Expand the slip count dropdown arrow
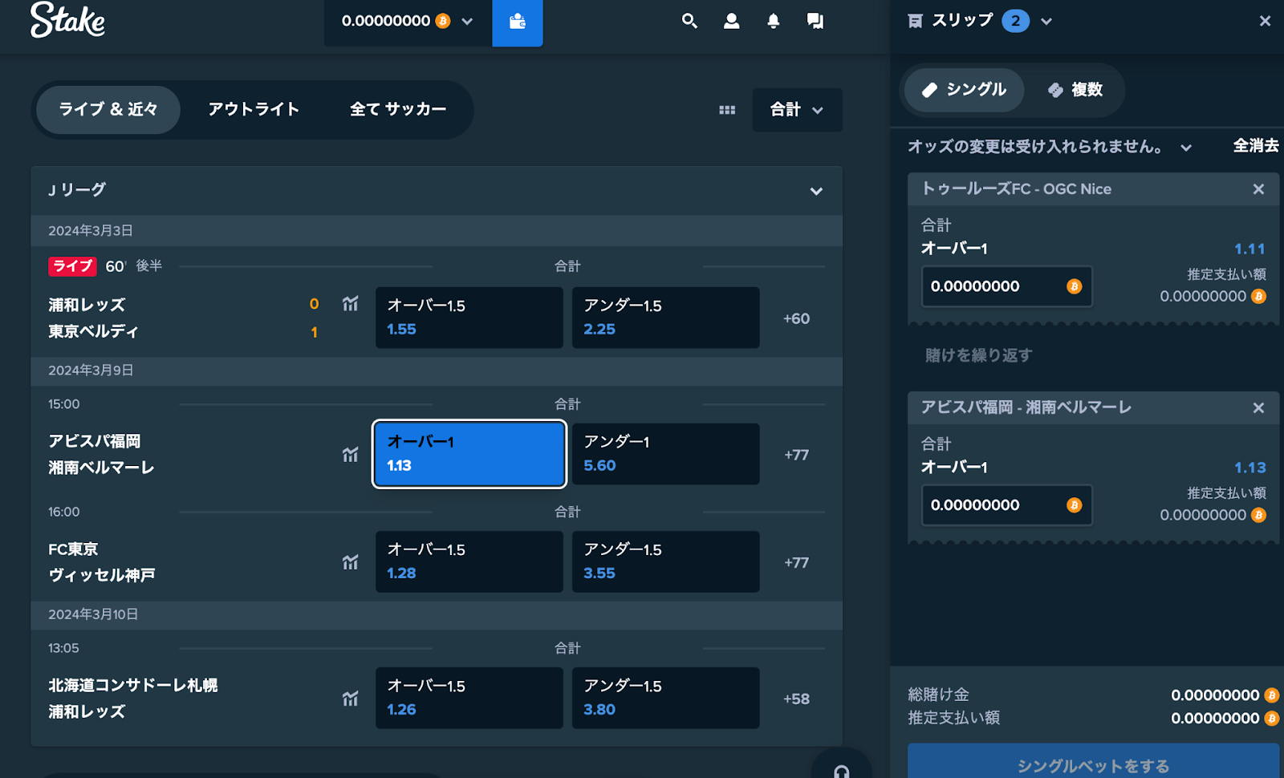The image size is (1284, 778). (x=1046, y=22)
